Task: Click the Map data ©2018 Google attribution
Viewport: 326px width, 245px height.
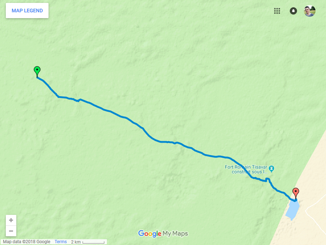Action: pyautogui.click(x=26, y=242)
